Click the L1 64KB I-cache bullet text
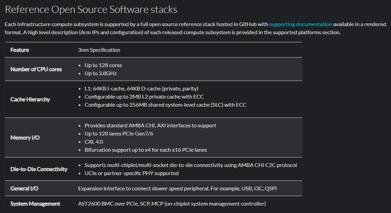This screenshot has width=391, height=213. 141,89
